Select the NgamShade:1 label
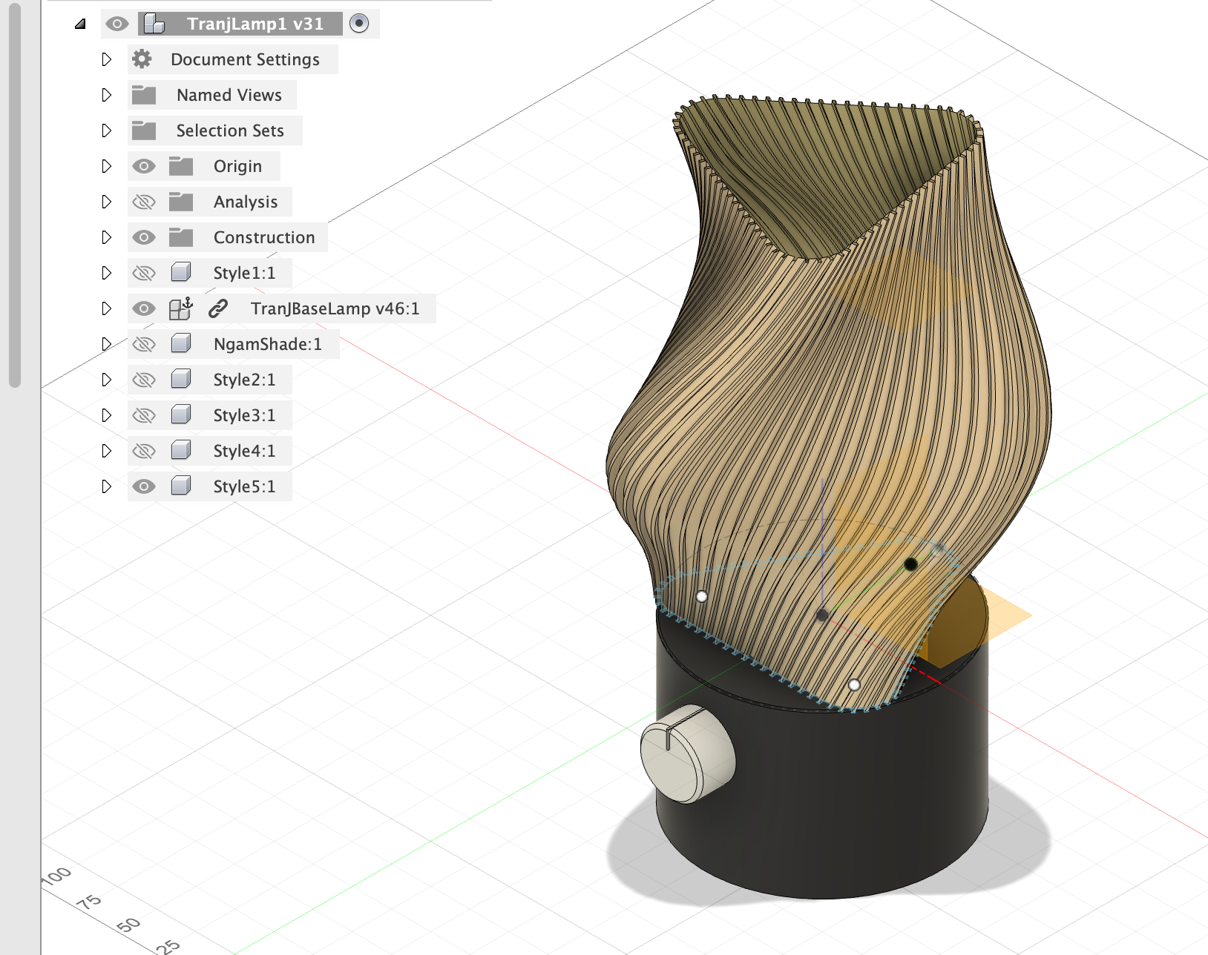1208x955 pixels. point(268,344)
